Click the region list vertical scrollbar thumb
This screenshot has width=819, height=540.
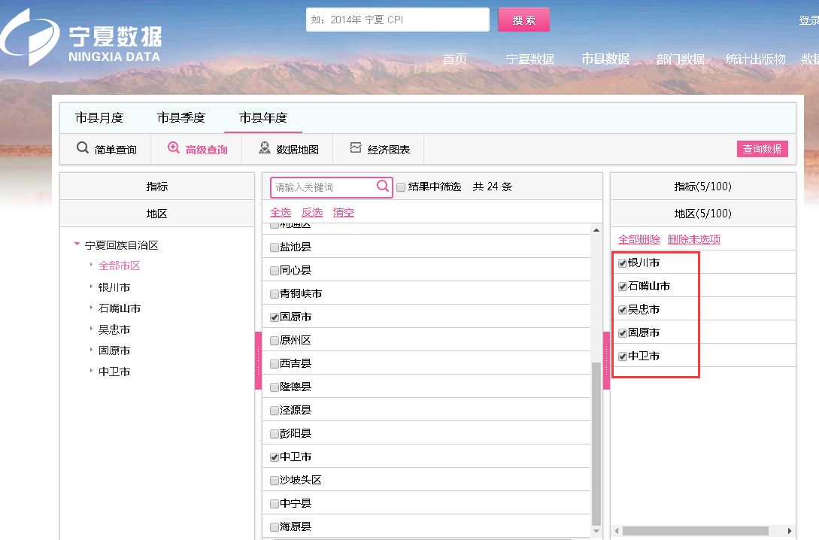pyautogui.click(x=596, y=444)
